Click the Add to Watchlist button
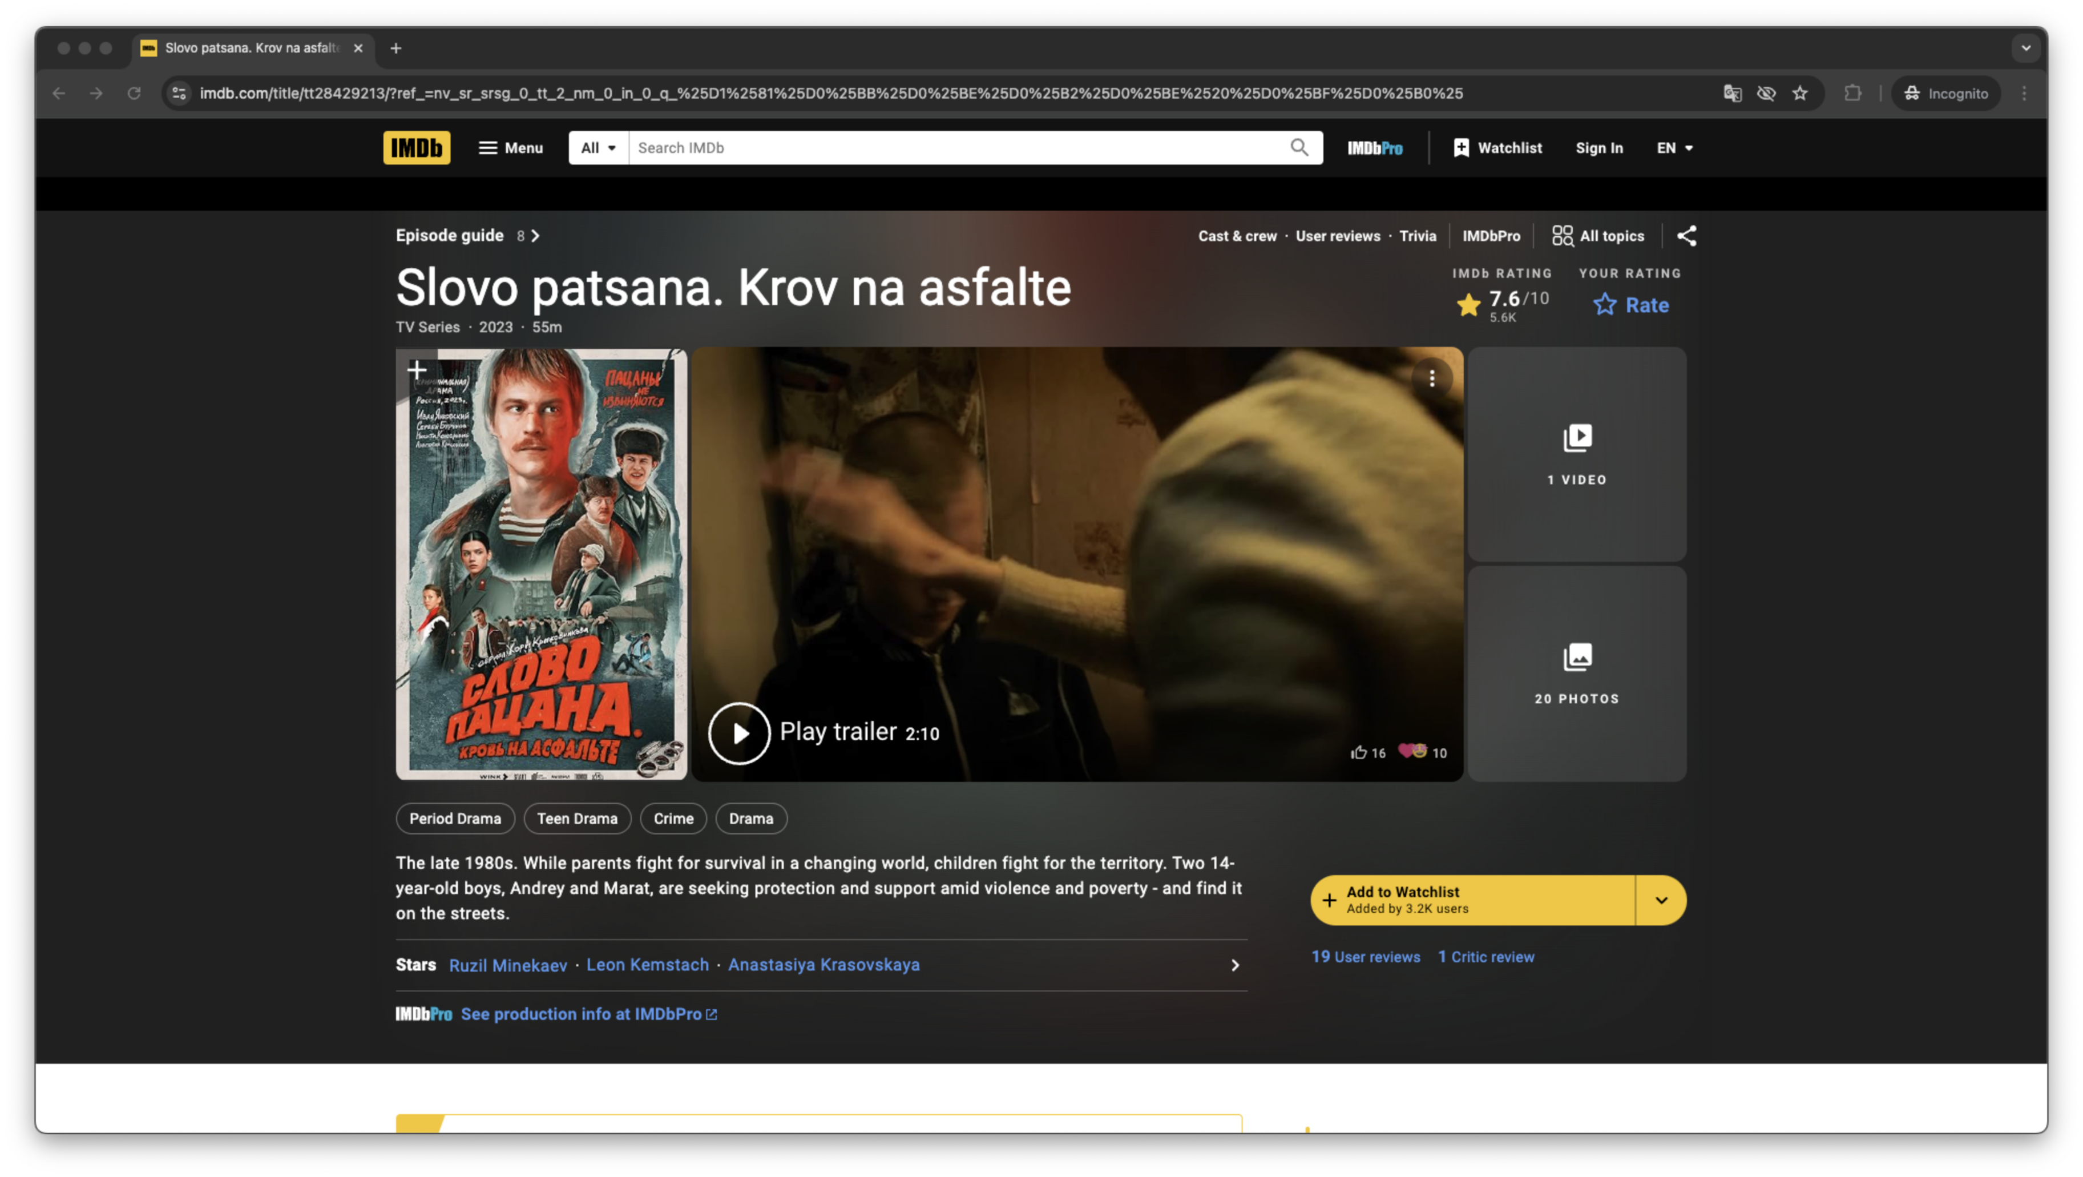This screenshot has width=2083, height=1177. coord(1472,900)
